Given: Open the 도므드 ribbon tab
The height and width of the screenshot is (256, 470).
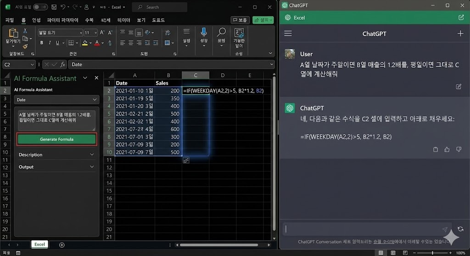Looking at the screenshot, I should (158, 20).
